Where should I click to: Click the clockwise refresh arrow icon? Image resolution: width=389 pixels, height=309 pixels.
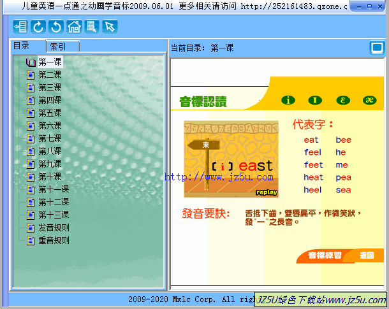pos(38,27)
